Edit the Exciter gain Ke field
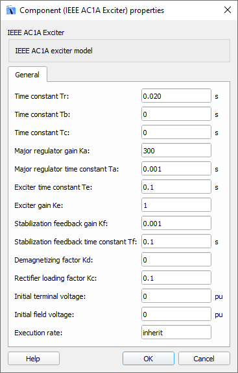 coord(176,205)
